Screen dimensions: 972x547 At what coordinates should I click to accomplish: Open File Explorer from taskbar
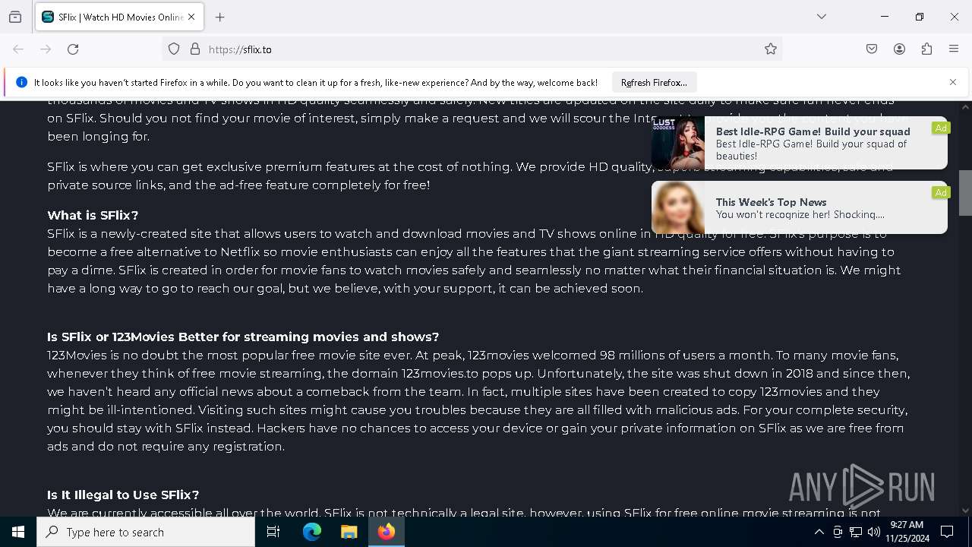[349, 532]
